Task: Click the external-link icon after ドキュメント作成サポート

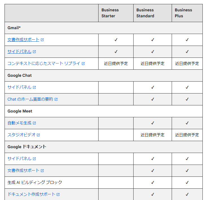Action: (58, 194)
